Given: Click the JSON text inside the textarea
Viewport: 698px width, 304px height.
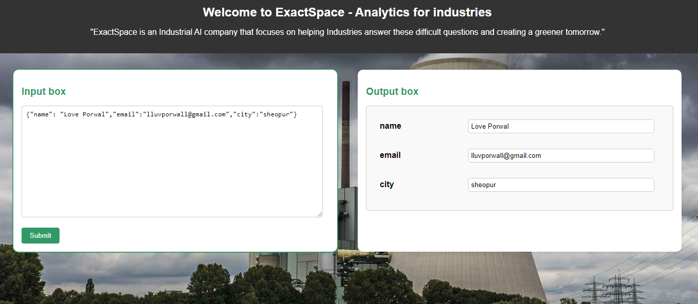Looking at the screenshot, I should (159, 114).
